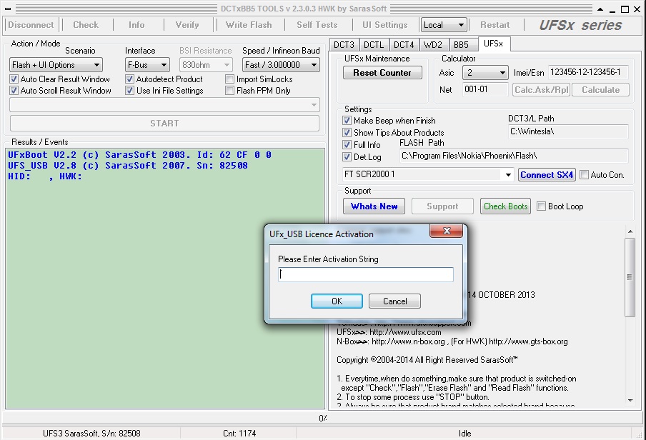Toggle Use Ini File Settings checkbox
This screenshot has height=440, width=646.
130,91
